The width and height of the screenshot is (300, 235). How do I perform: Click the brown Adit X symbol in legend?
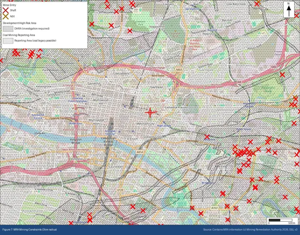tap(6, 16)
